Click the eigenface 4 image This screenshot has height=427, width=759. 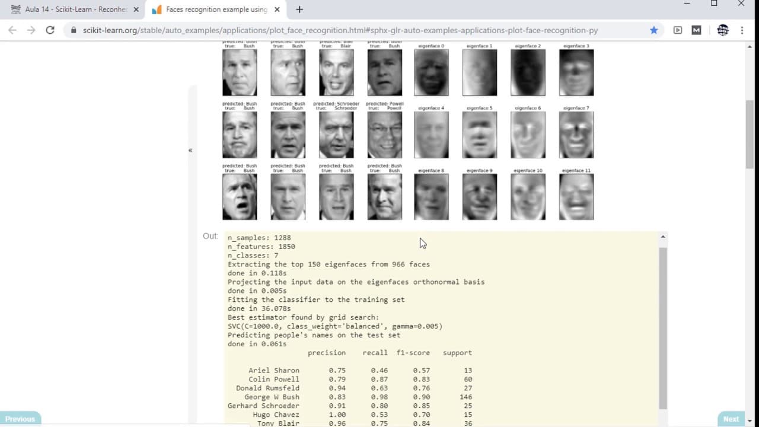tap(431, 135)
